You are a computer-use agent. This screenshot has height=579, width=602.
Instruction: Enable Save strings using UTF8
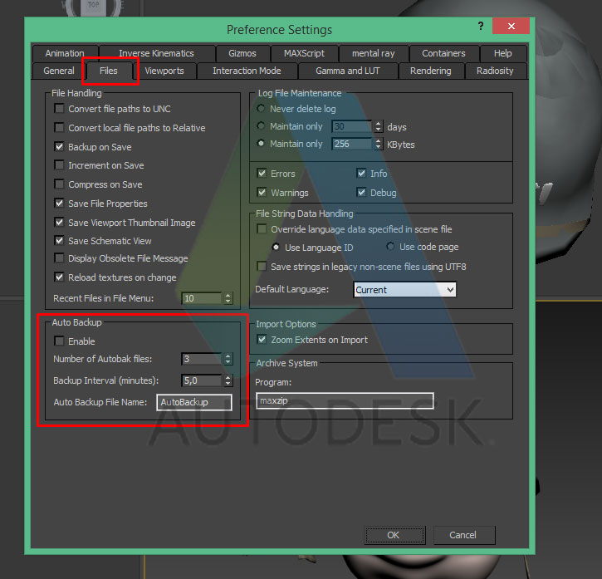pos(262,267)
